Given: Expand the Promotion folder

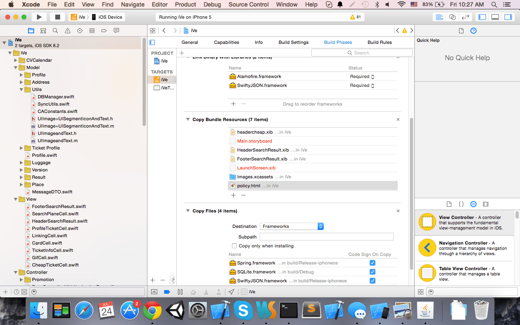Looking at the screenshot, I should point(22,279).
